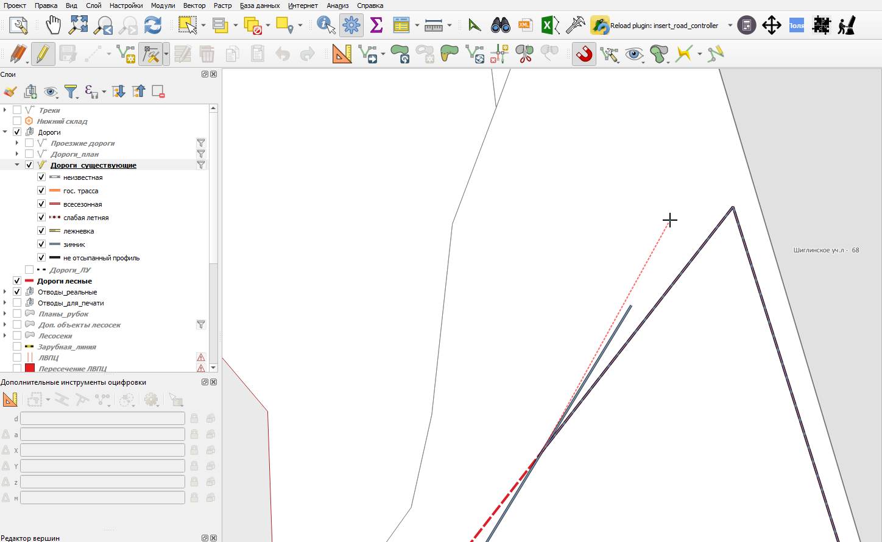The width and height of the screenshot is (882, 542).
Task: Open the statistical summary sigma icon
Action: [x=376, y=26]
